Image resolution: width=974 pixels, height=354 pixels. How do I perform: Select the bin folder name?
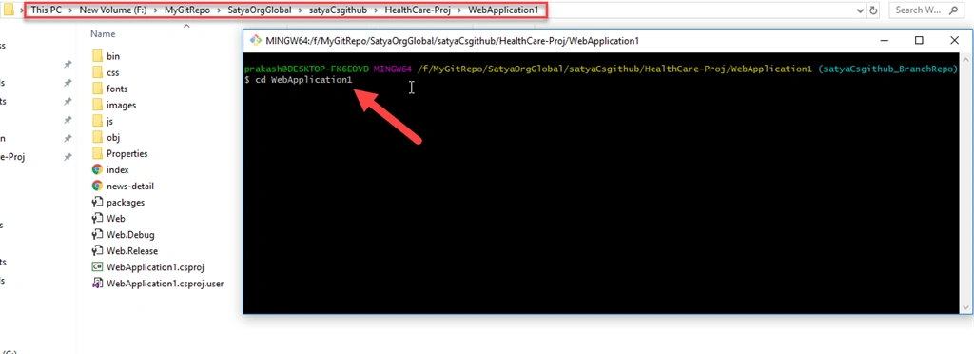click(x=113, y=56)
